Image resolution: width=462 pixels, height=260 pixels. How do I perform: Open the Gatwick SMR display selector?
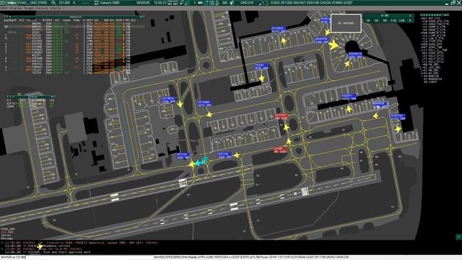(110, 3)
